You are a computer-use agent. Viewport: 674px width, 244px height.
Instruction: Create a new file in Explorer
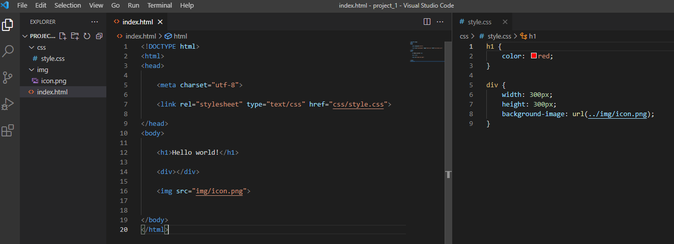pos(63,36)
